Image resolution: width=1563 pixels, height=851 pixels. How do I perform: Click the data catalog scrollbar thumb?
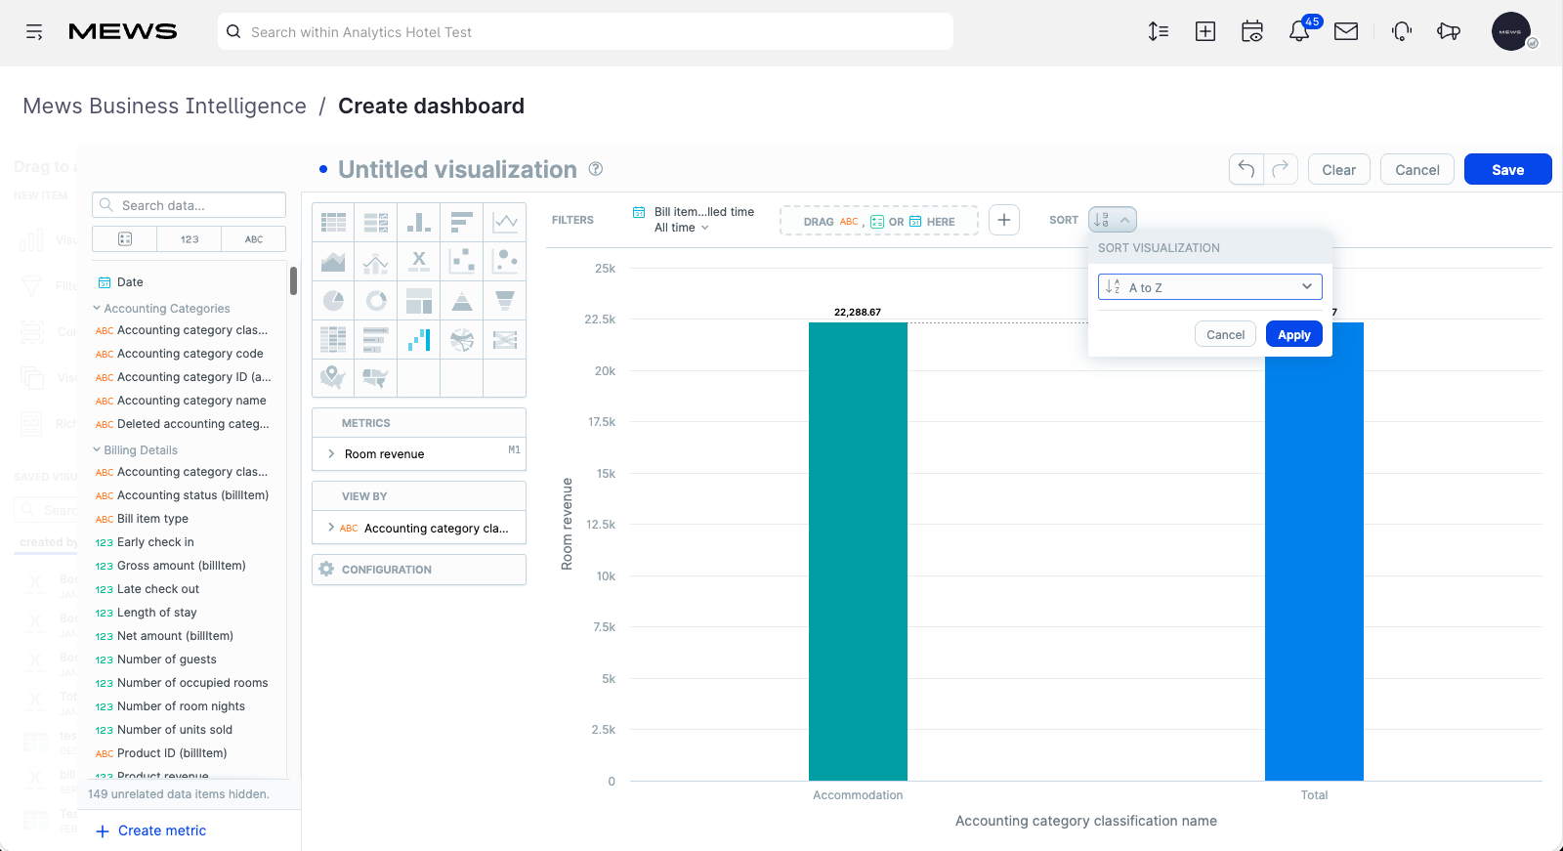(x=293, y=280)
